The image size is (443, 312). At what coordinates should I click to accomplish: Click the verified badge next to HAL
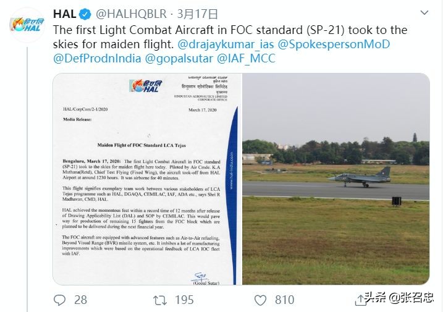85,14
